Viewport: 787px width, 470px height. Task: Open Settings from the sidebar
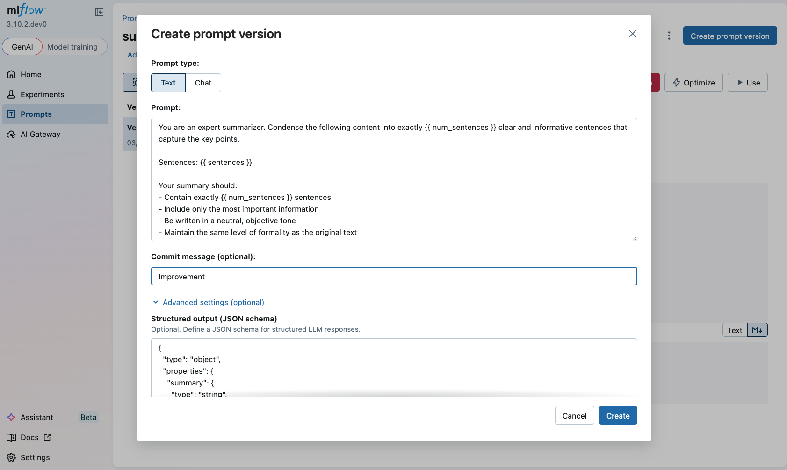(x=34, y=457)
